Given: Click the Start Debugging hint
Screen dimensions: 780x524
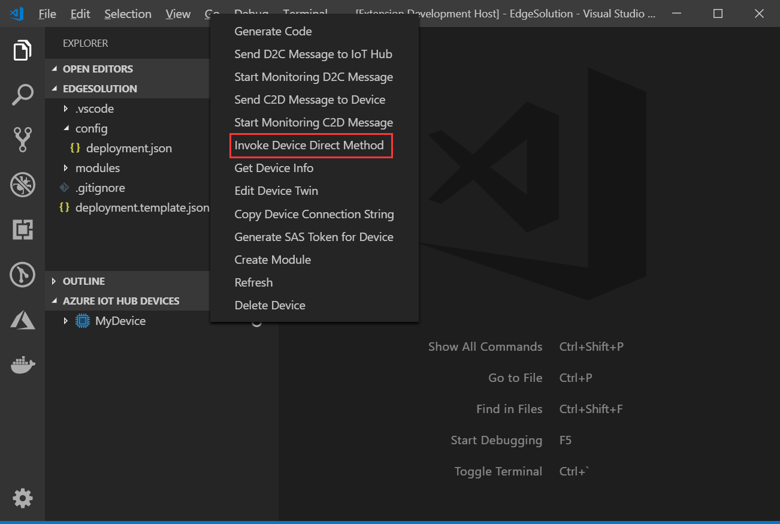Looking at the screenshot, I should pos(496,440).
